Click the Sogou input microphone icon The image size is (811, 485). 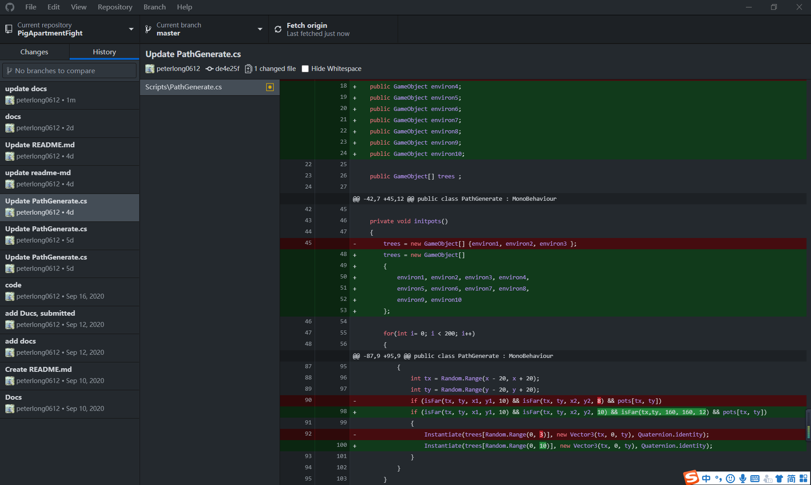[x=743, y=479]
